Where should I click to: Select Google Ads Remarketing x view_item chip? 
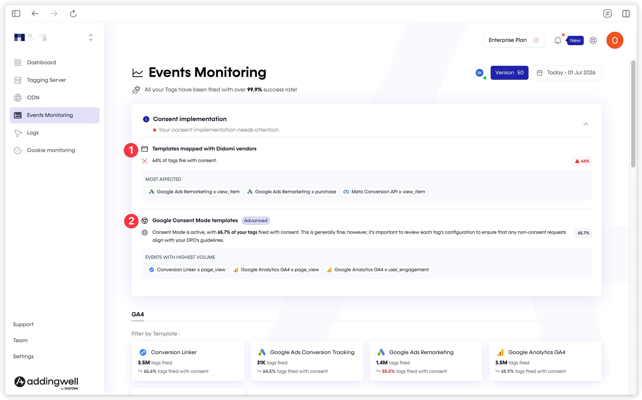coord(194,191)
